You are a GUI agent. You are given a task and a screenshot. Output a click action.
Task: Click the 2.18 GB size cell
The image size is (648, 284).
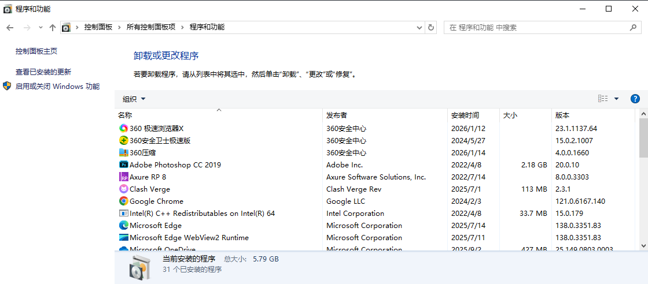[x=533, y=165]
